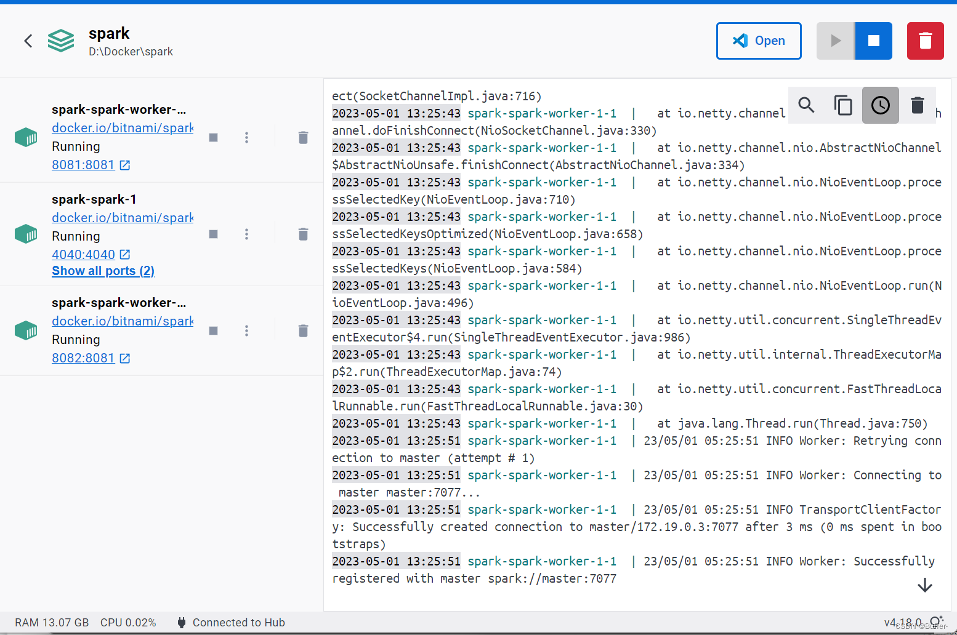Stop the spark compose stack
Screen dimensions: 957x635
pyautogui.click(x=873, y=41)
